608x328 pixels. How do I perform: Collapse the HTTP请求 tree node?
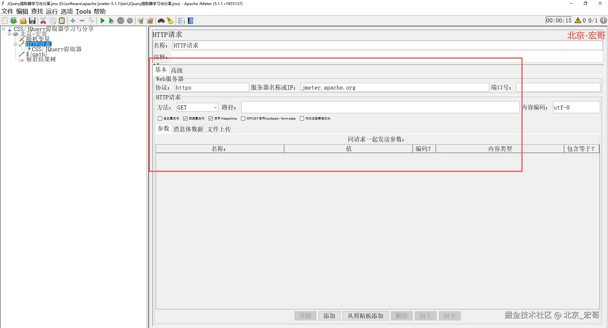pos(15,44)
